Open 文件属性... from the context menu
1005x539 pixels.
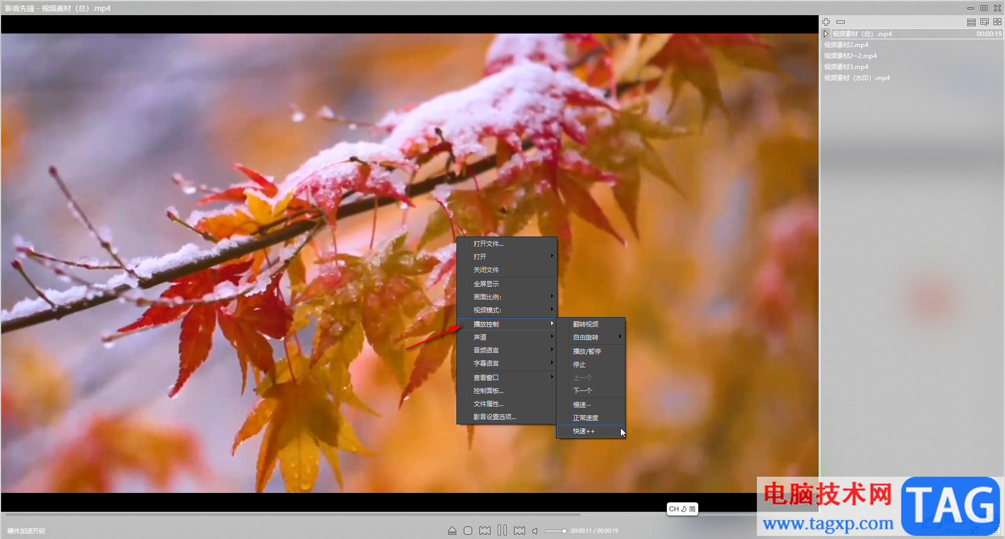(x=507, y=404)
